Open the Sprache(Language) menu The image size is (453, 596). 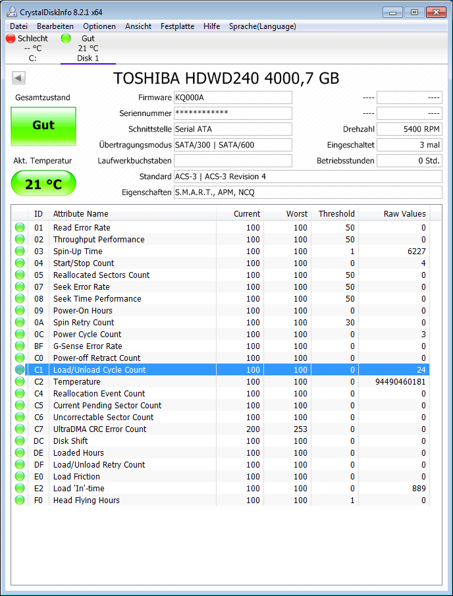[263, 26]
